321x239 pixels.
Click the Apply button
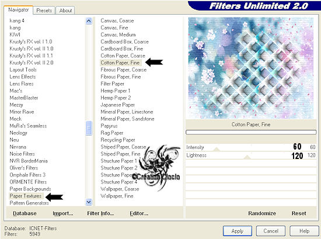point(238,231)
